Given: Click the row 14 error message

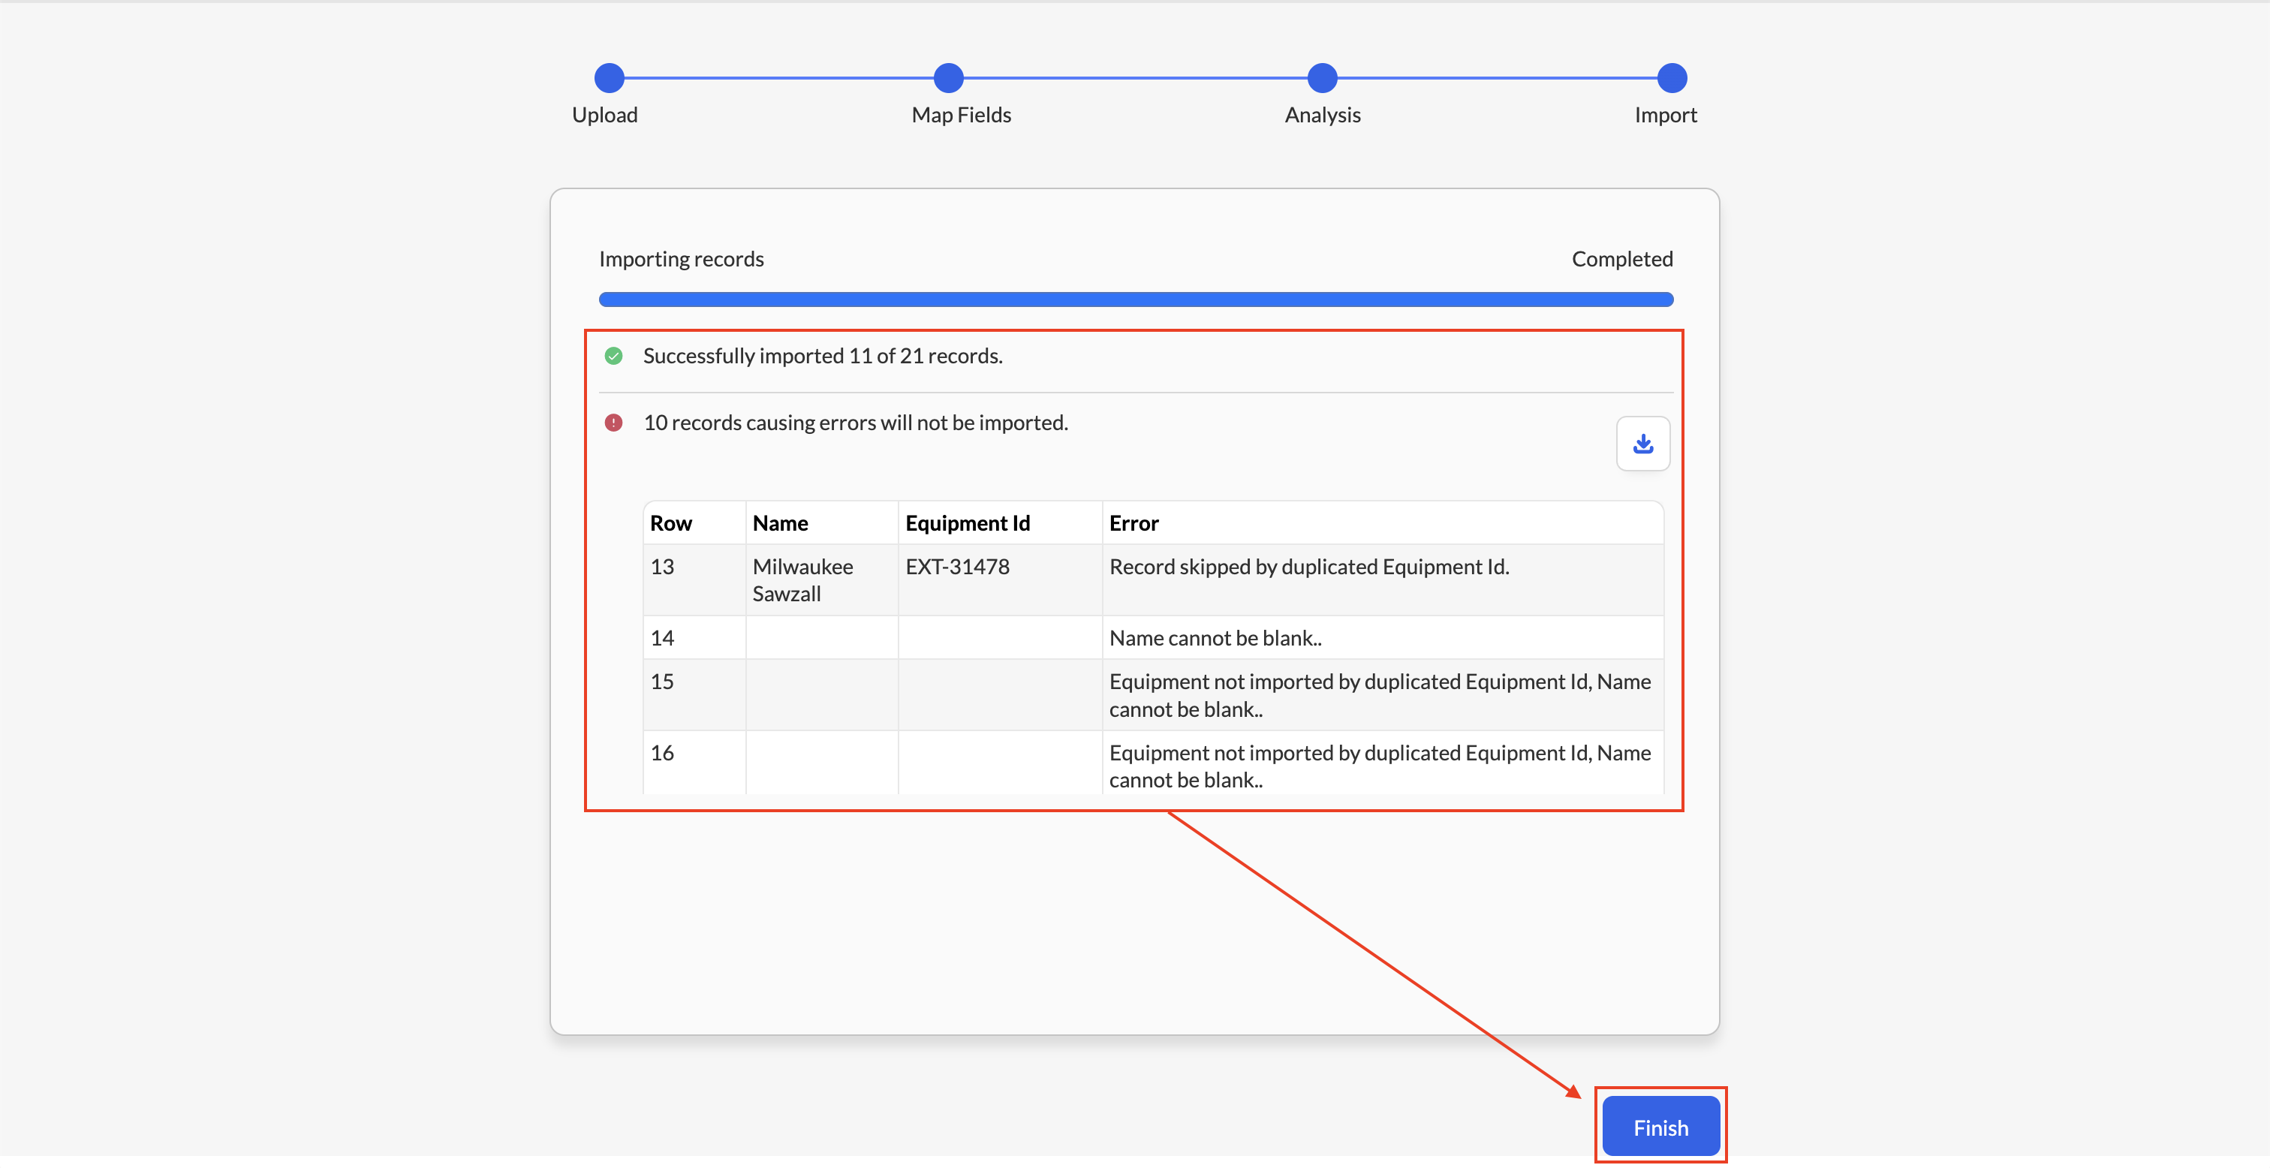Looking at the screenshot, I should (1215, 638).
